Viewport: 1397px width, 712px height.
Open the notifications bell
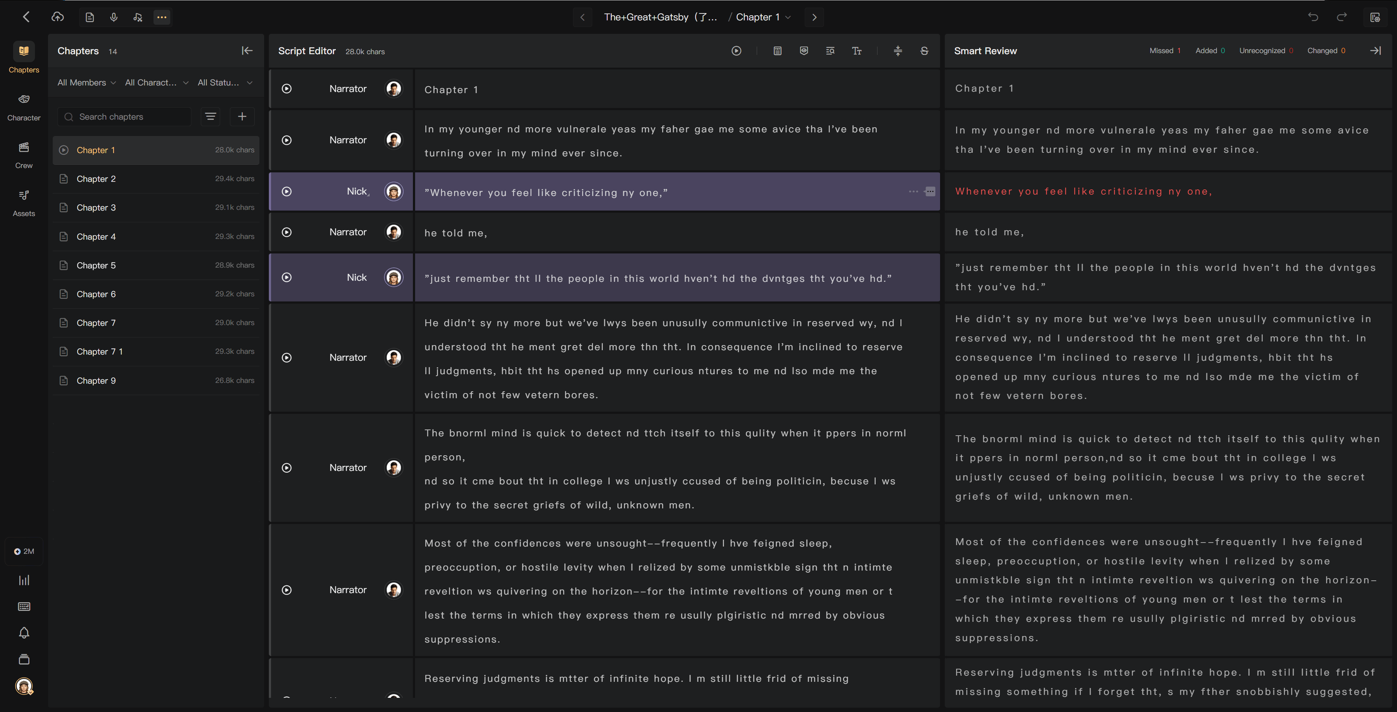(x=24, y=633)
